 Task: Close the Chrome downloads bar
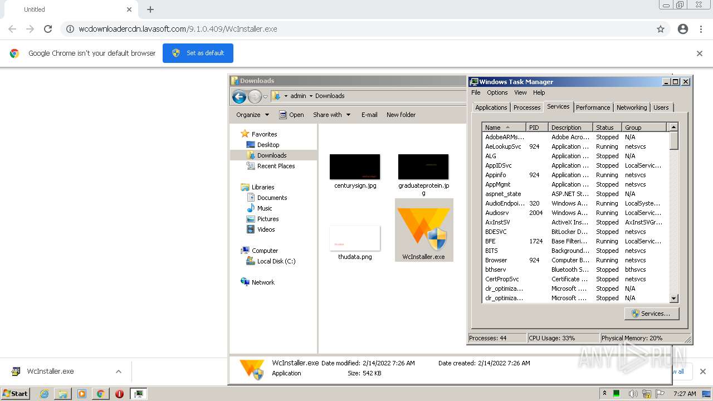coord(702,371)
